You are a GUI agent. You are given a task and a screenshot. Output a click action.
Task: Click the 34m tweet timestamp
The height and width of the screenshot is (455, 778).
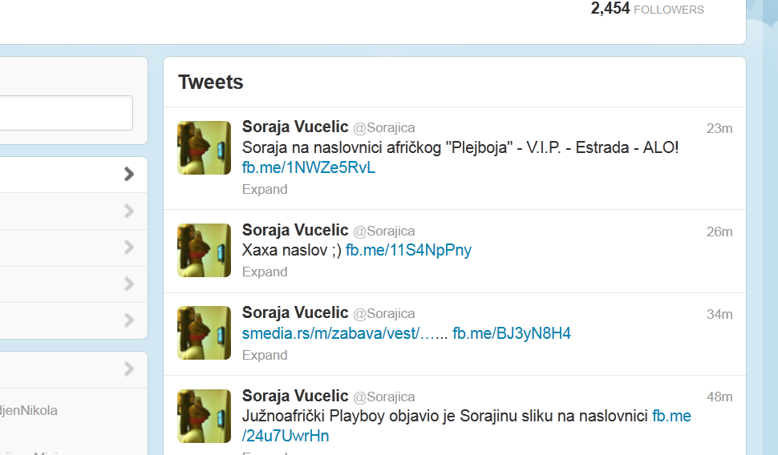coord(719,314)
